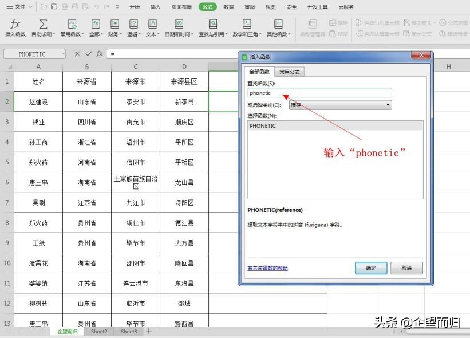The height and width of the screenshot is (338, 470).
Task: Click the 名称管理器 Name Manager icon
Action: [x=312, y=29]
